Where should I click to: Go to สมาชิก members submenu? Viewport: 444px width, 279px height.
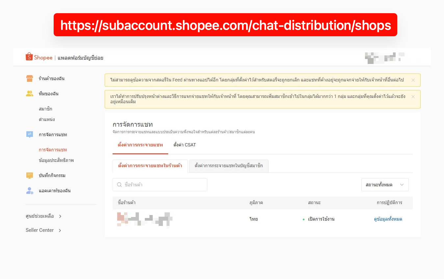tap(45, 109)
